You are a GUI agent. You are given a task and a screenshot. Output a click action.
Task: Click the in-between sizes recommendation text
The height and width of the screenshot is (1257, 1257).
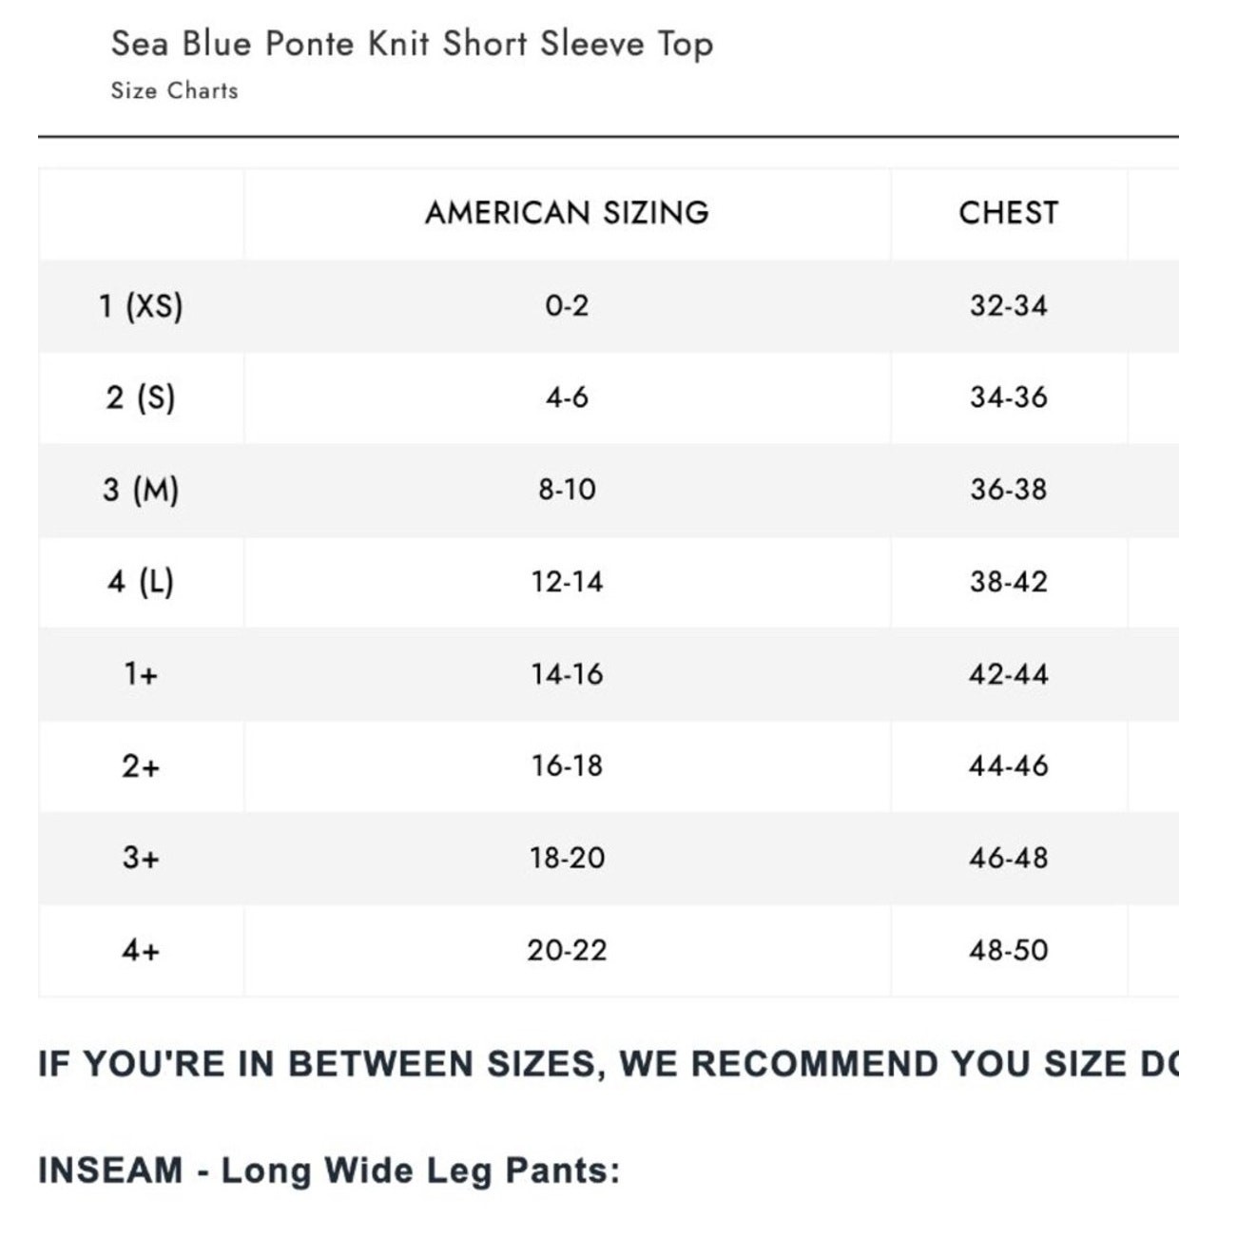click(609, 1064)
